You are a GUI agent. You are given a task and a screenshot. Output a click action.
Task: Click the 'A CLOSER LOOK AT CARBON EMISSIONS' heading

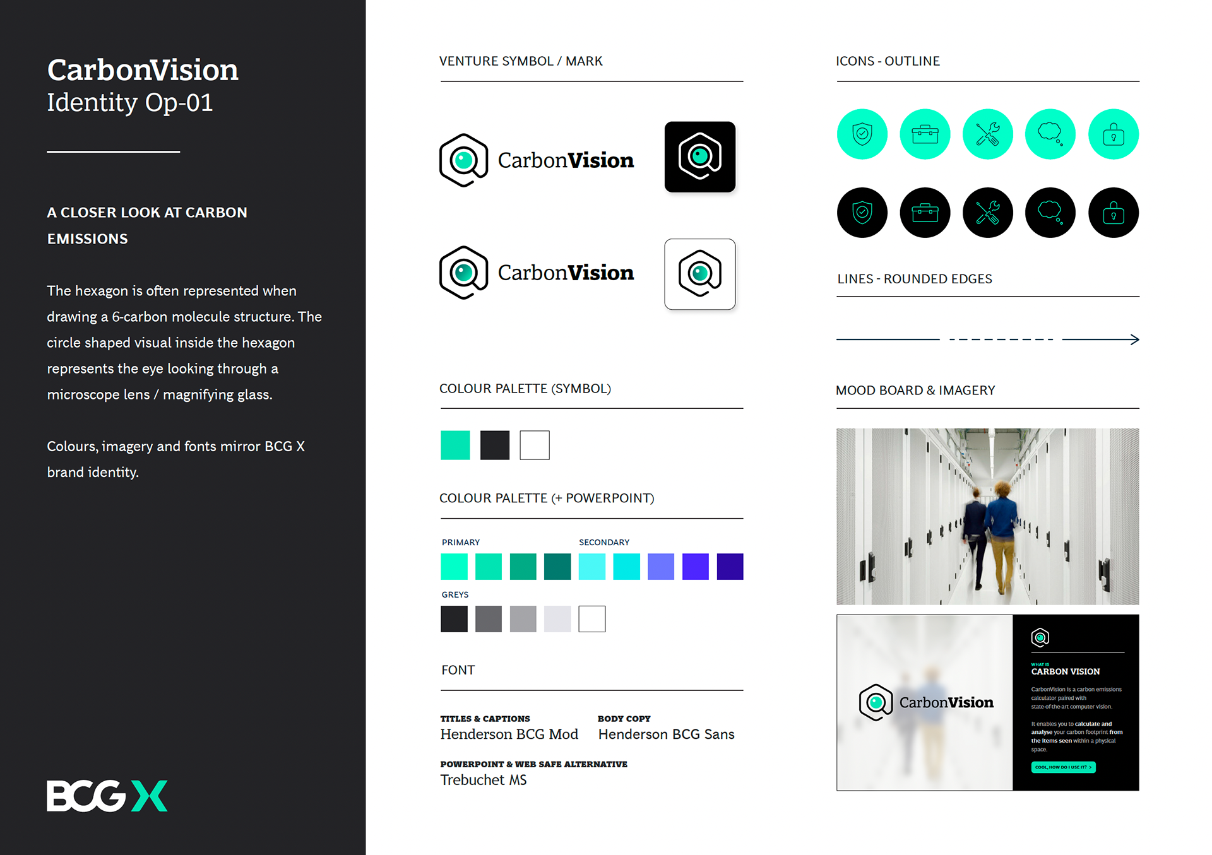[x=147, y=226]
